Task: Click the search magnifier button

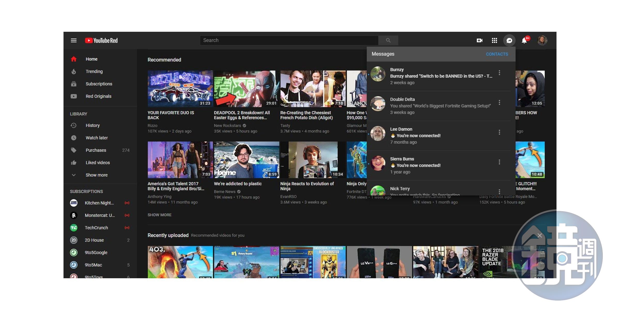Action: (388, 40)
